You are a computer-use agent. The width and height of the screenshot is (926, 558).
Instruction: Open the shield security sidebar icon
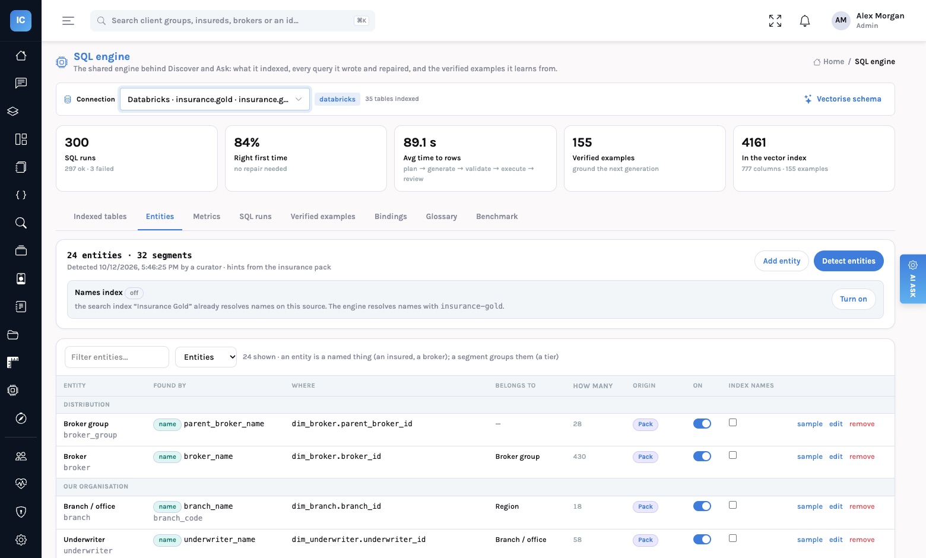coord(21,512)
